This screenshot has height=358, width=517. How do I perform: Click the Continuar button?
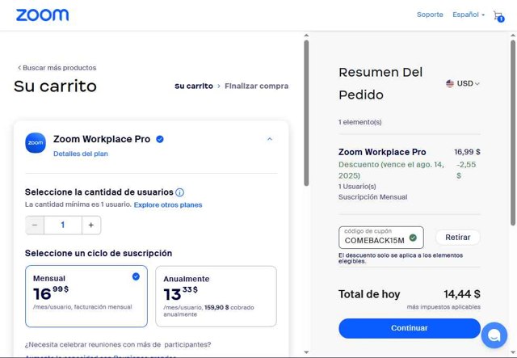[409, 328]
